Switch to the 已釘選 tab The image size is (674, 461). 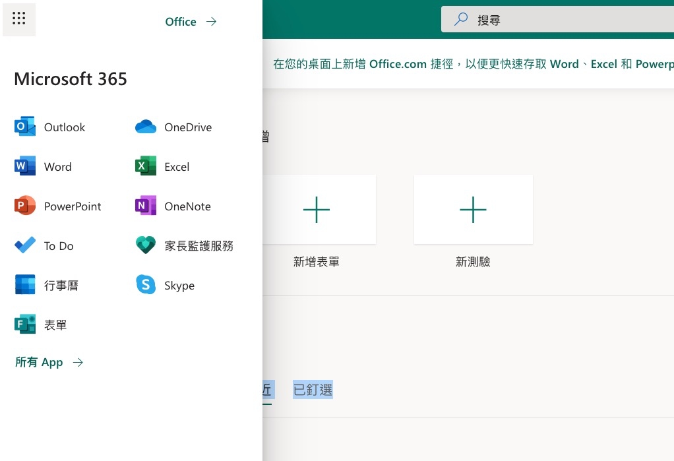tap(313, 390)
